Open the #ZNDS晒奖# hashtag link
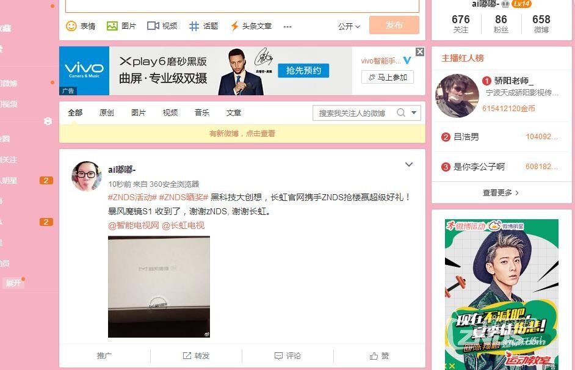This screenshot has height=370, width=575. [x=184, y=197]
